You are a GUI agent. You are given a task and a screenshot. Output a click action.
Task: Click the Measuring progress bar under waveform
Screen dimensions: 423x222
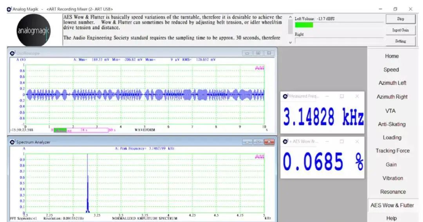pyautogui.click(x=80, y=130)
